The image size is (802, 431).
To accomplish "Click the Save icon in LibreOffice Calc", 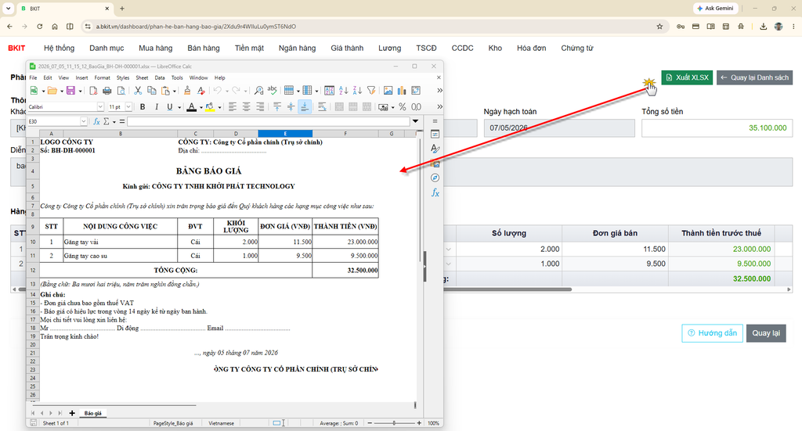I will click(70, 91).
